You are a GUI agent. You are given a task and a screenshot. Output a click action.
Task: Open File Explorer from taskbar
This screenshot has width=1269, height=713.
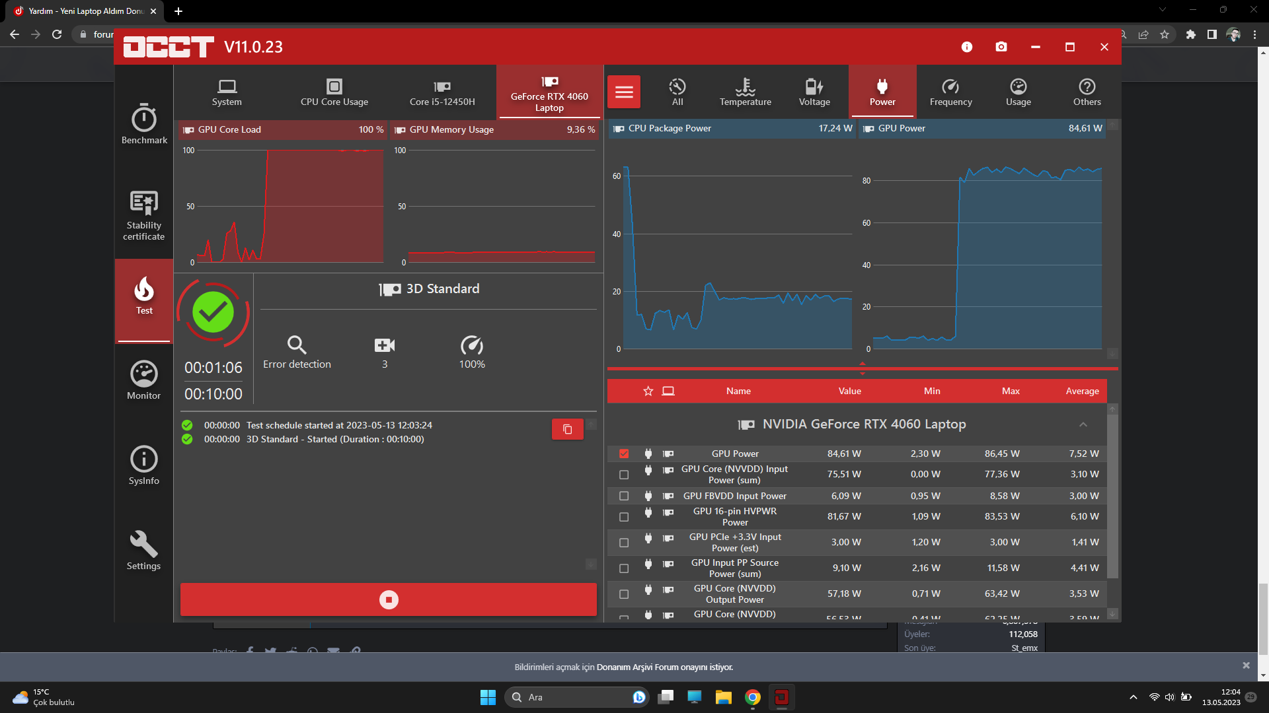click(723, 697)
